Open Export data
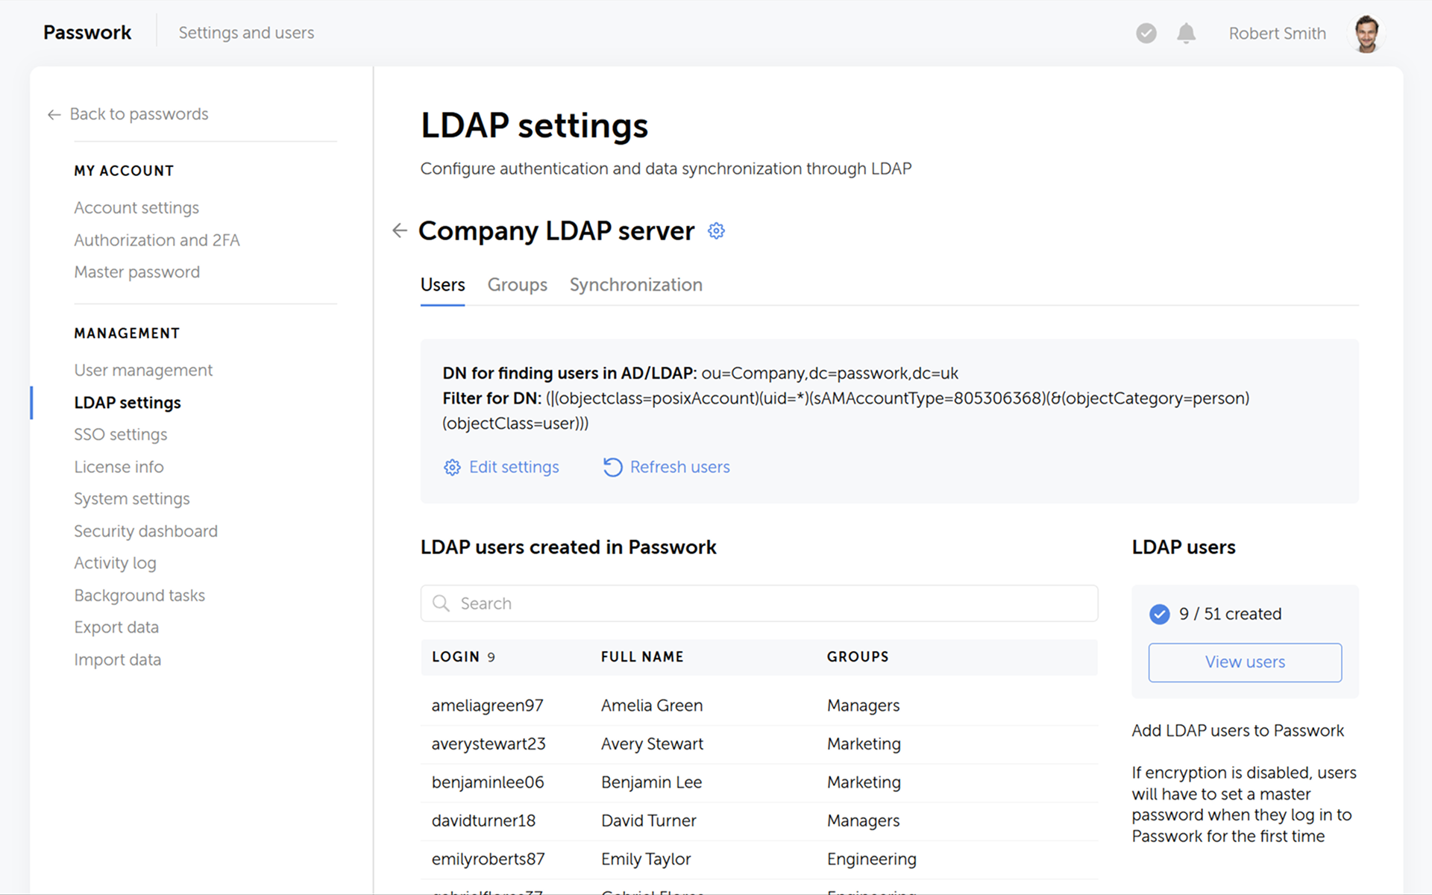Image resolution: width=1432 pixels, height=895 pixels. pyautogui.click(x=116, y=627)
